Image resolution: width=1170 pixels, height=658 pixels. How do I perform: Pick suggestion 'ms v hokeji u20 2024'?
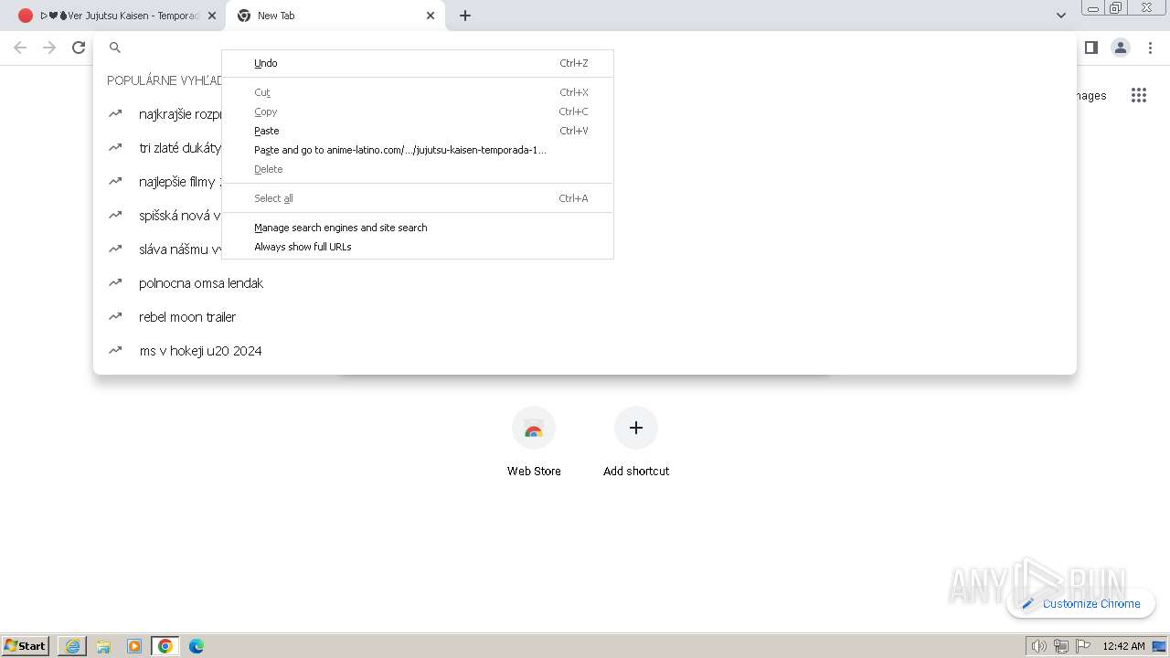pos(585,351)
